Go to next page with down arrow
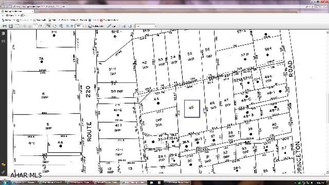Image resolution: width=329 pixels, height=185 pixels. 30,26
